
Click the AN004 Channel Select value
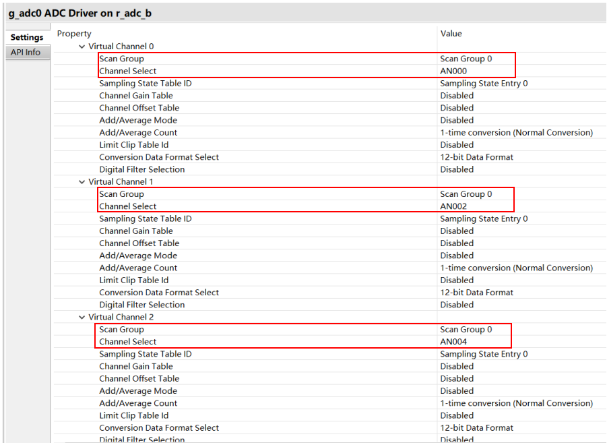[453, 342]
